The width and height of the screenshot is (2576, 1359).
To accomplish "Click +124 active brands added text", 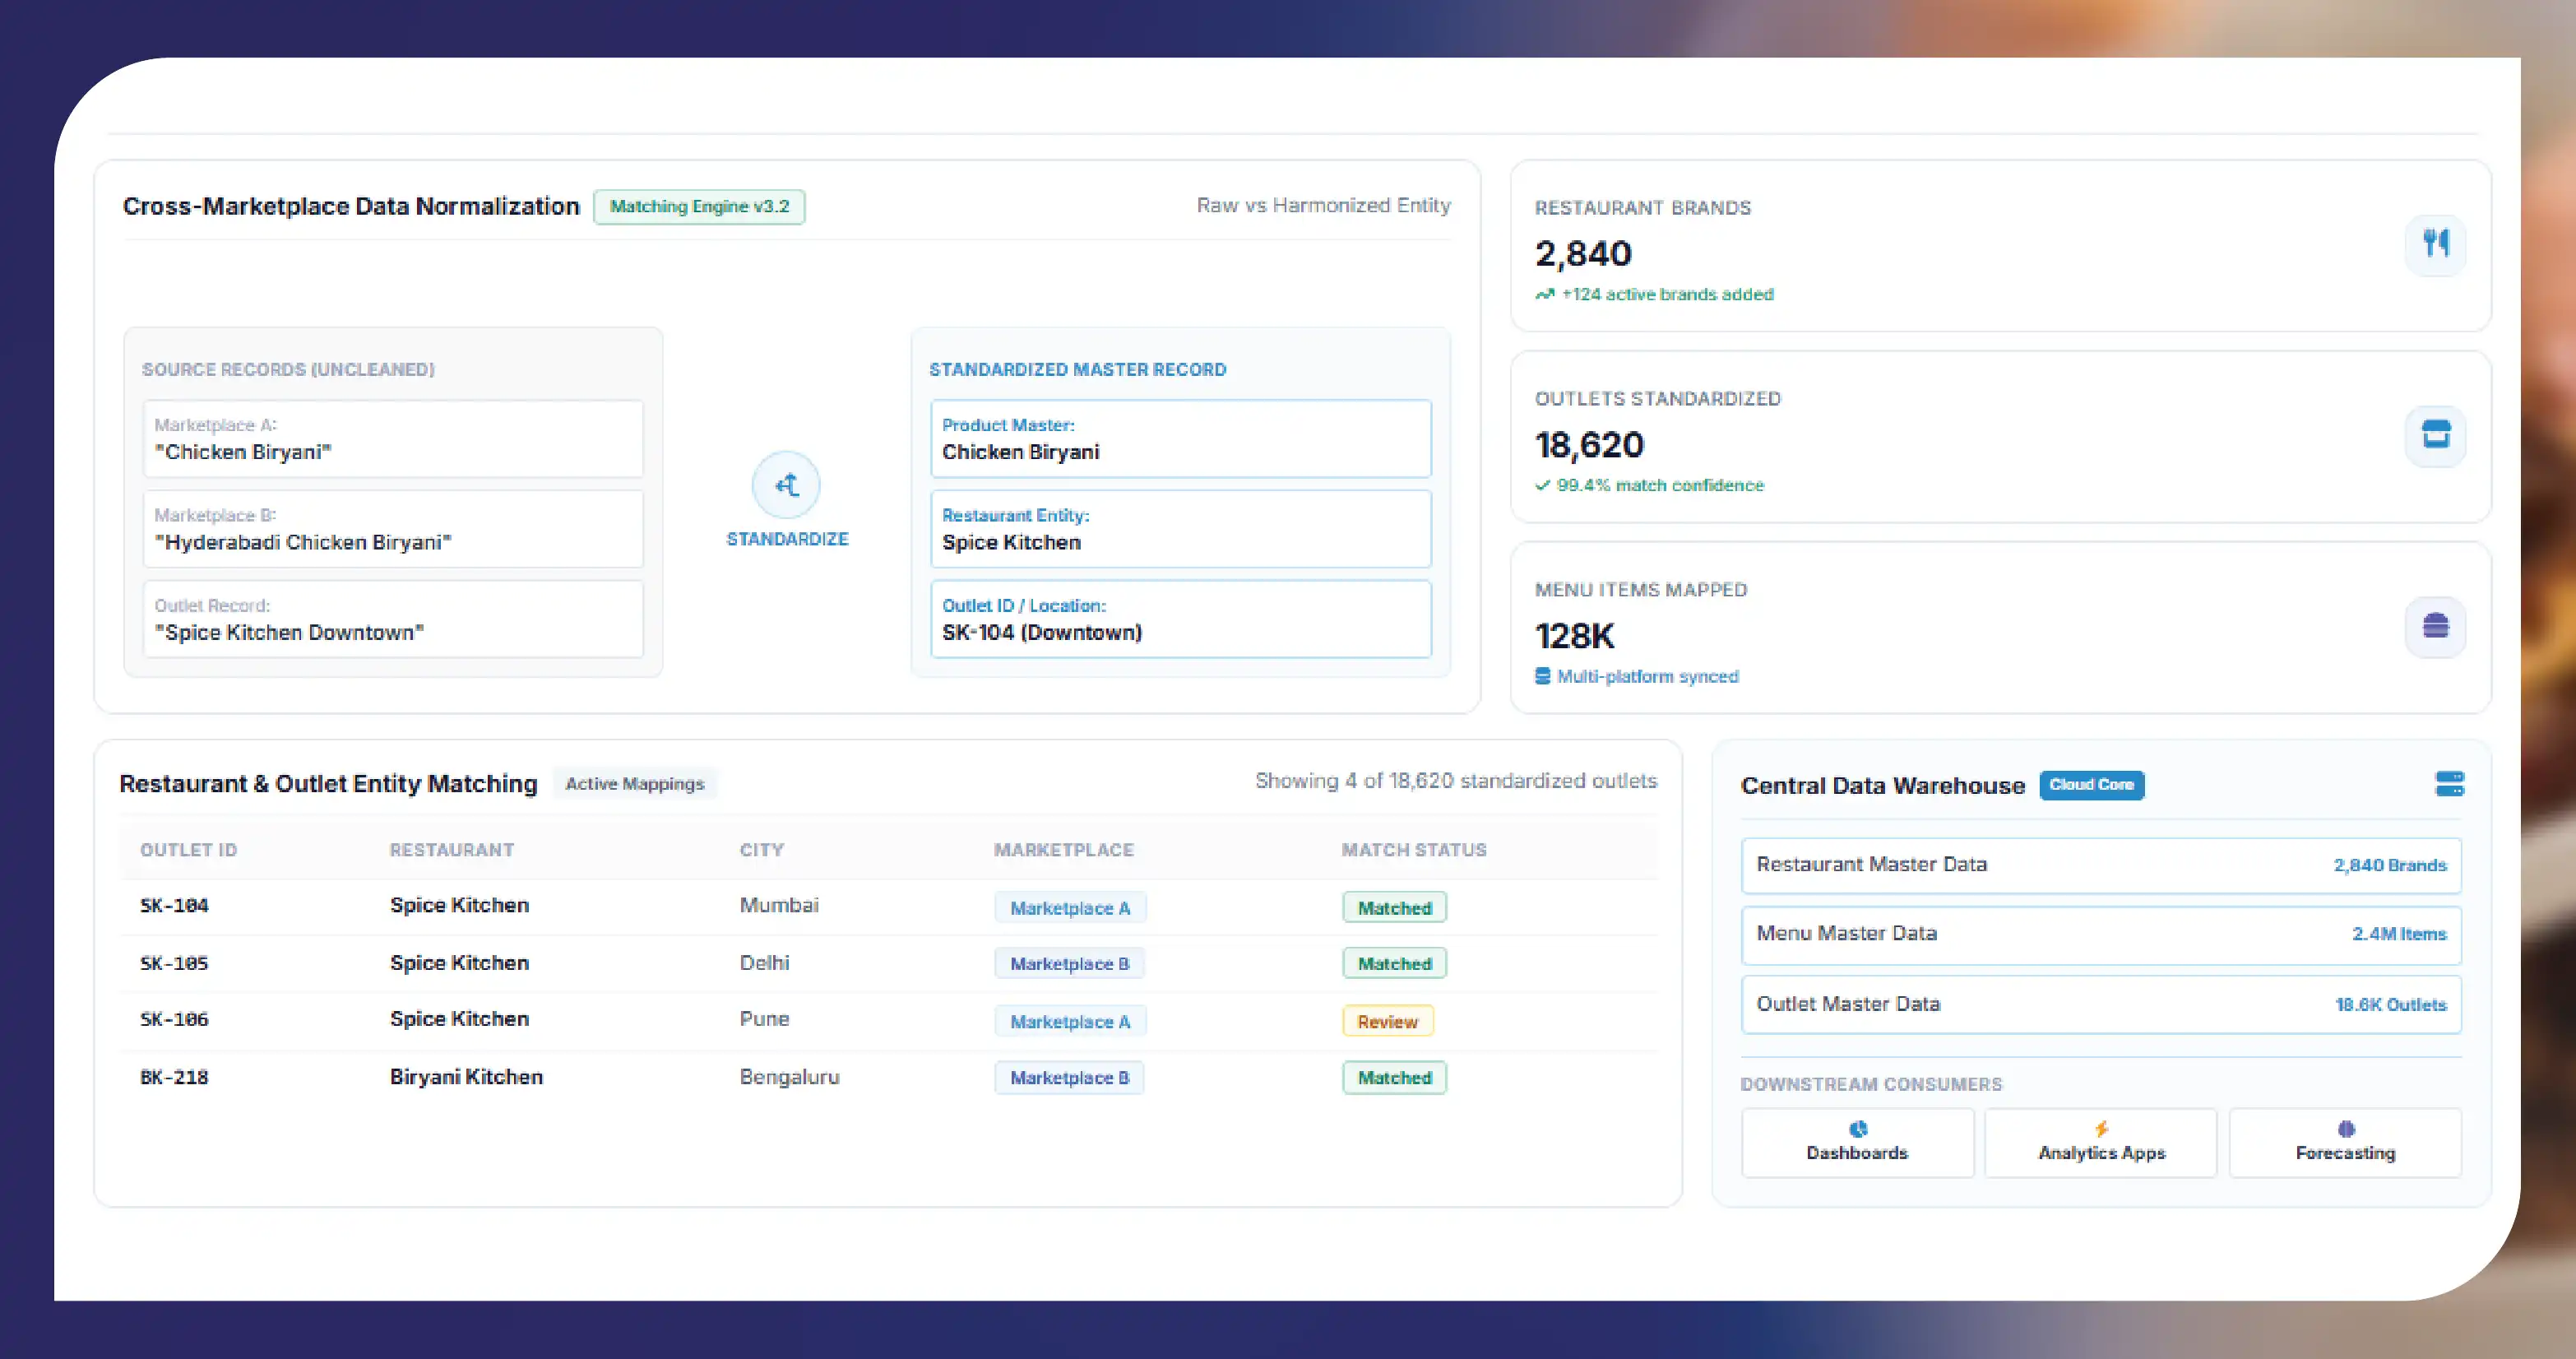I will 1667,294.
